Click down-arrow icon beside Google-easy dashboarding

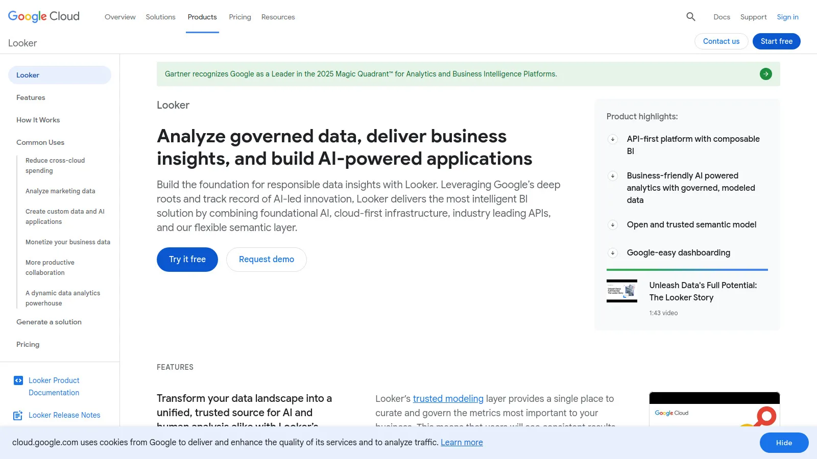click(613, 253)
